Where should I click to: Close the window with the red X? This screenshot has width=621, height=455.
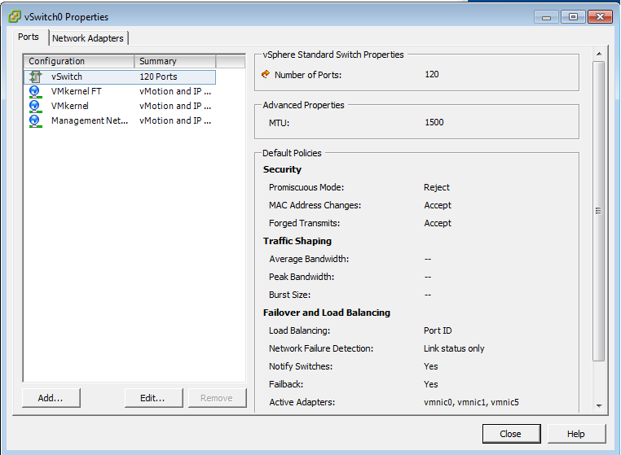tap(601, 17)
